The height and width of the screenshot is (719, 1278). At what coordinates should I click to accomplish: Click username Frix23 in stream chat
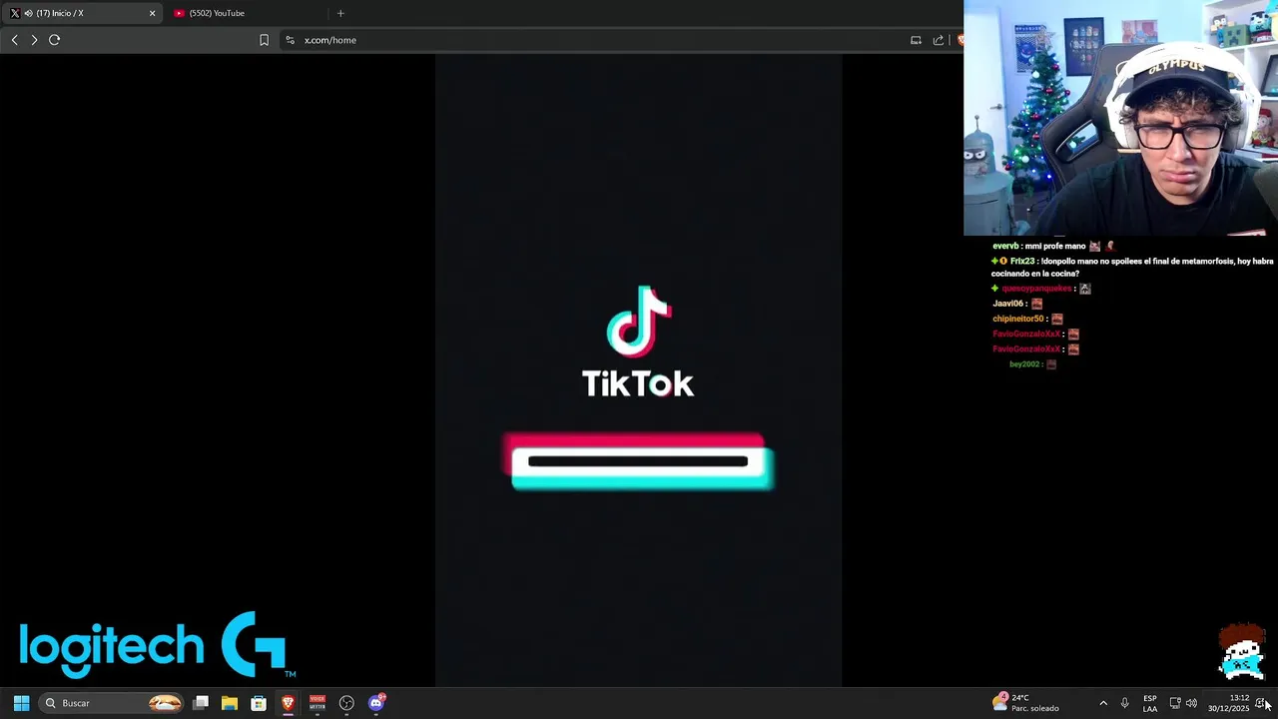[1022, 261]
